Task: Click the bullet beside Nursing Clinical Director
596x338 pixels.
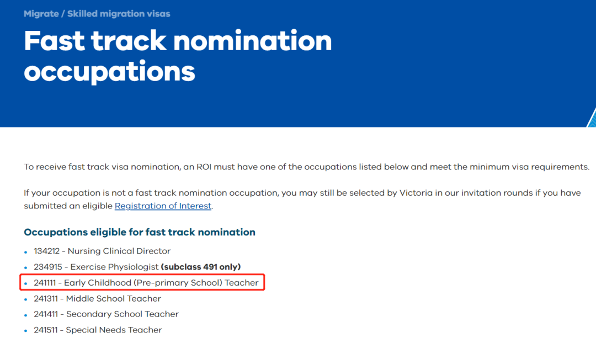Action: click(25, 252)
